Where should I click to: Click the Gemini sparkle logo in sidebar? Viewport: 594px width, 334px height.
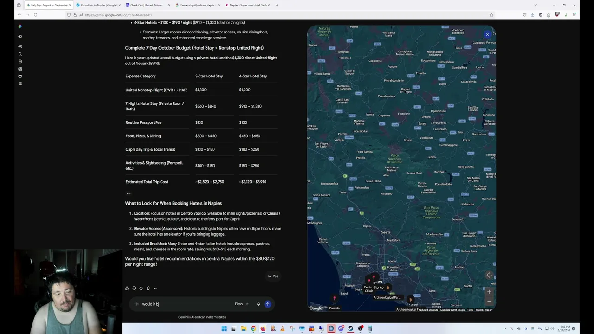pyautogui.click(x=20, y=26)
